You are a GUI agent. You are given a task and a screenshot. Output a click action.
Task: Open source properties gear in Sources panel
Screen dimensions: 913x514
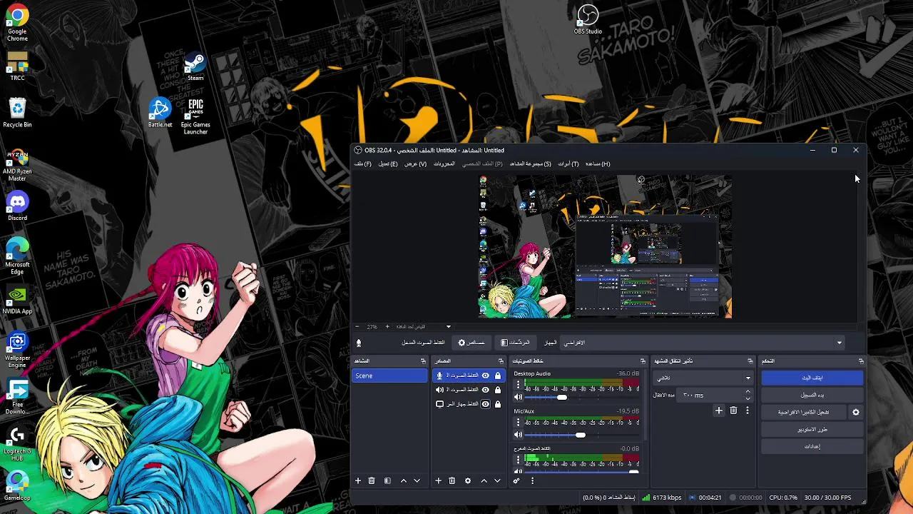tap(468, 481)
